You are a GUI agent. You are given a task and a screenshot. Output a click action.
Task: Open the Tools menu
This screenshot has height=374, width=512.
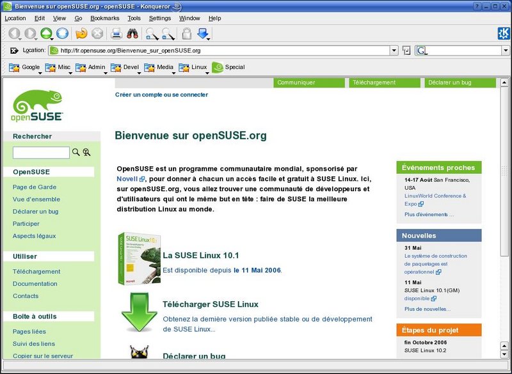coord(134,19)
